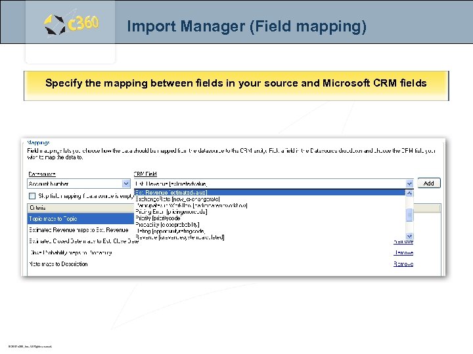Click the dropdown list scrollbar thumb
This screenshot has height=354, width=473.
(x=409, y=215)
